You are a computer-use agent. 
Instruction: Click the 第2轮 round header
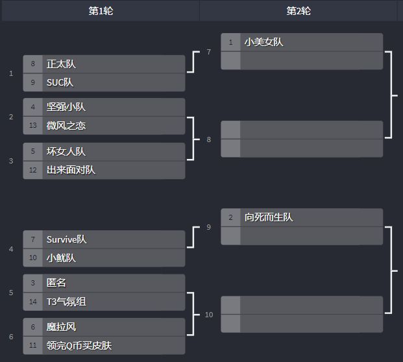click(x=299, y=11)
